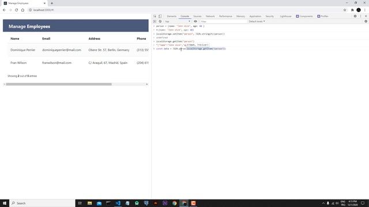Open the JavaScript context dropdown
The image size is (369, 207).
(178, 21)
